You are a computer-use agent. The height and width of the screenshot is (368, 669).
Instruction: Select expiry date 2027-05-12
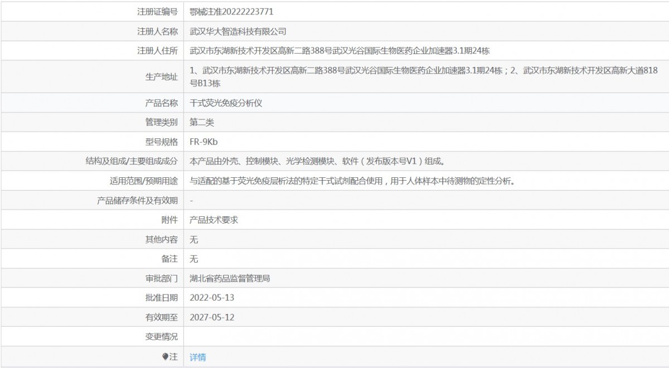212,317
